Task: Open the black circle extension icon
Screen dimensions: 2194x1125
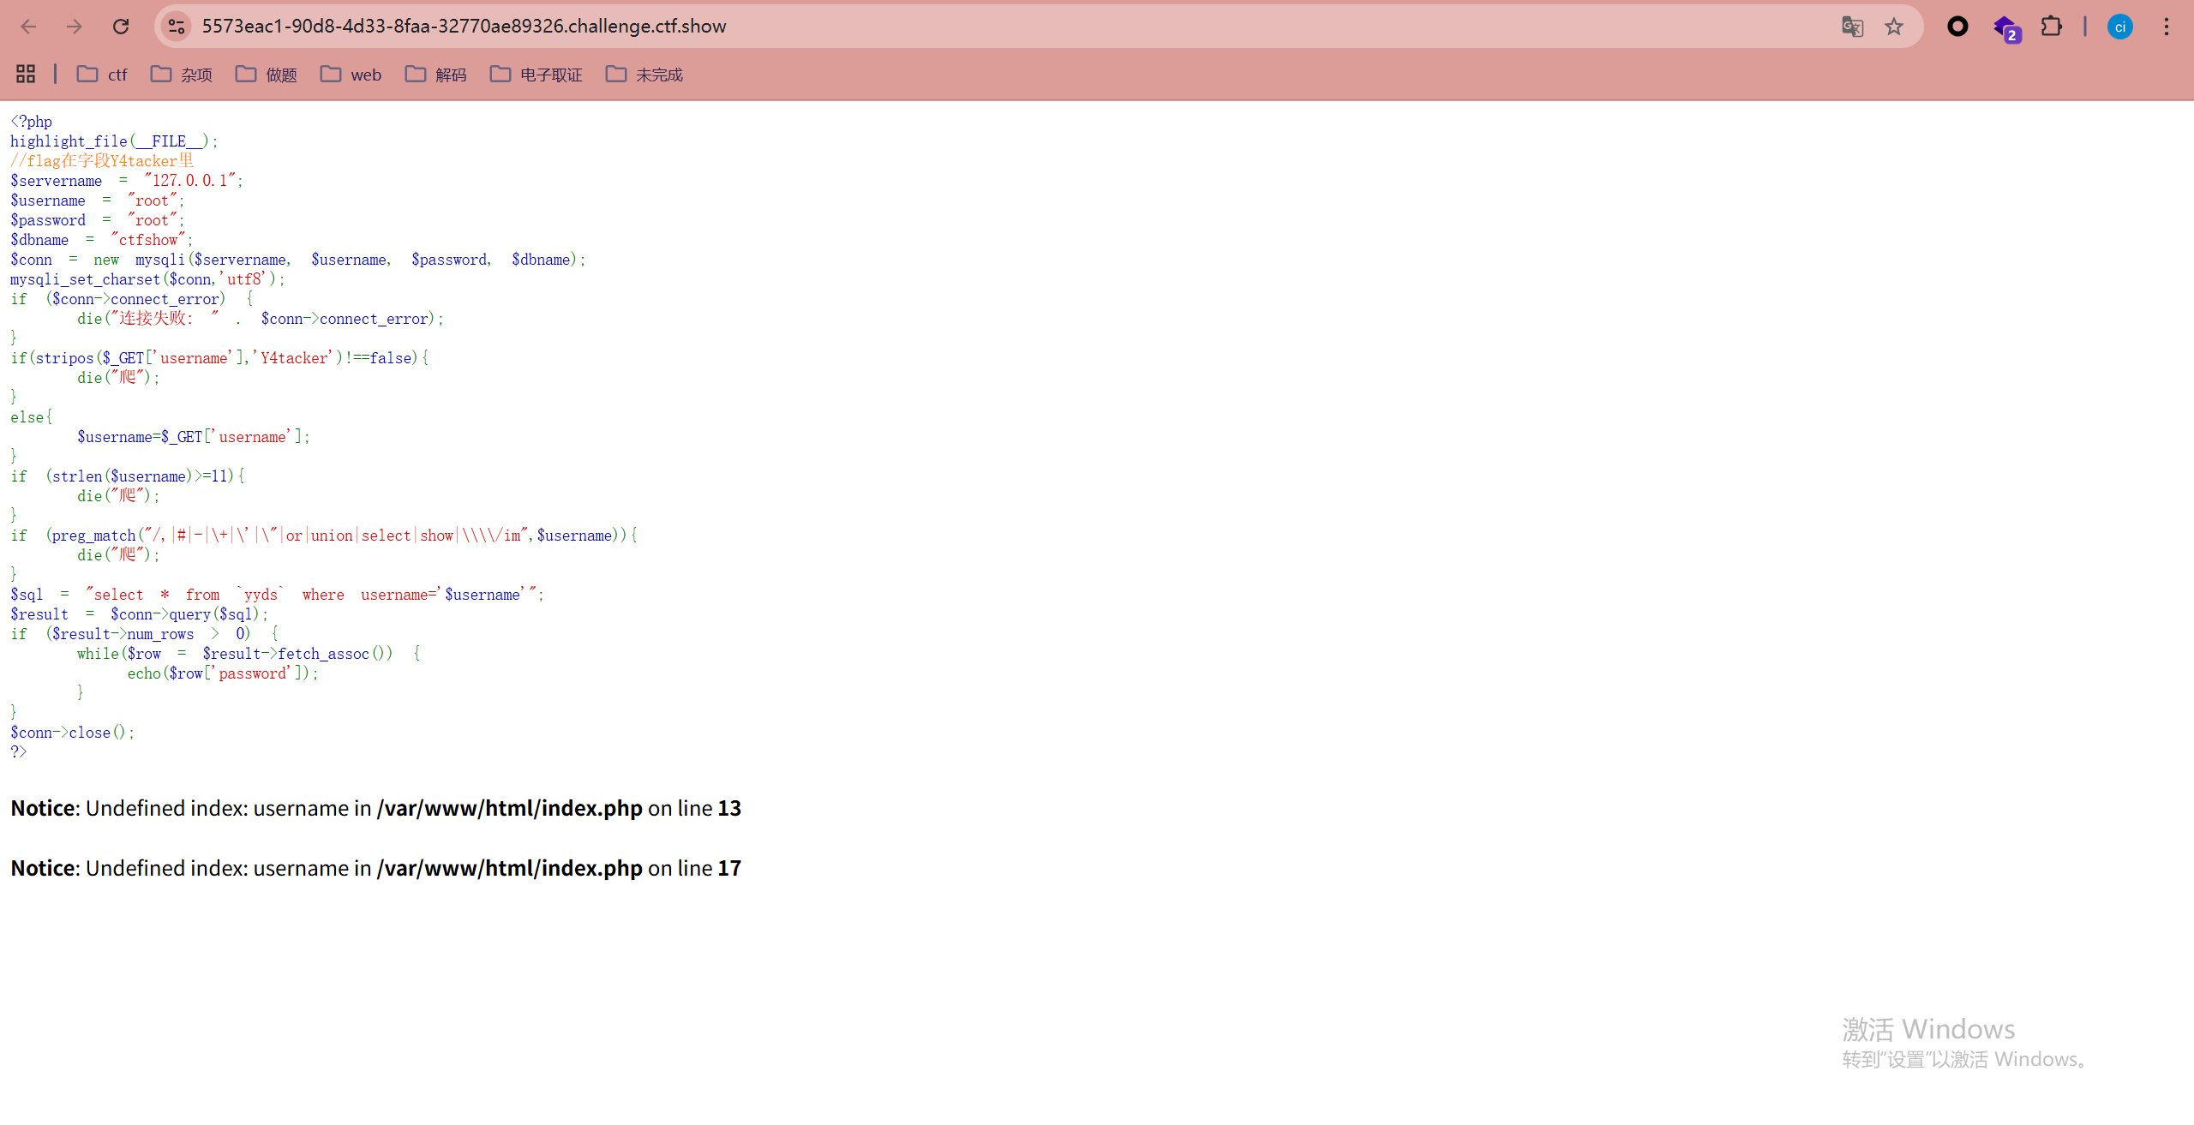Action: click(1957, 27)
